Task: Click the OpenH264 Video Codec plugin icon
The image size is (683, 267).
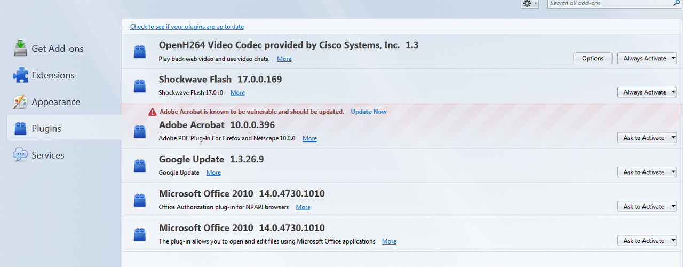Action: [140, 51]
